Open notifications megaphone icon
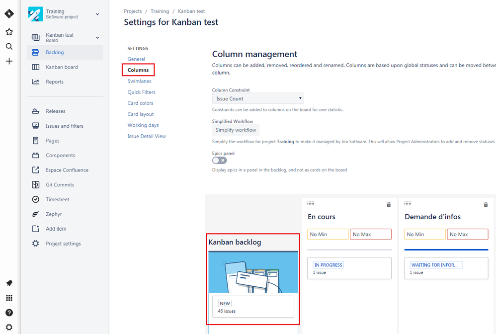The width and height of the screenshot is (496, 334). coord(9,283)
